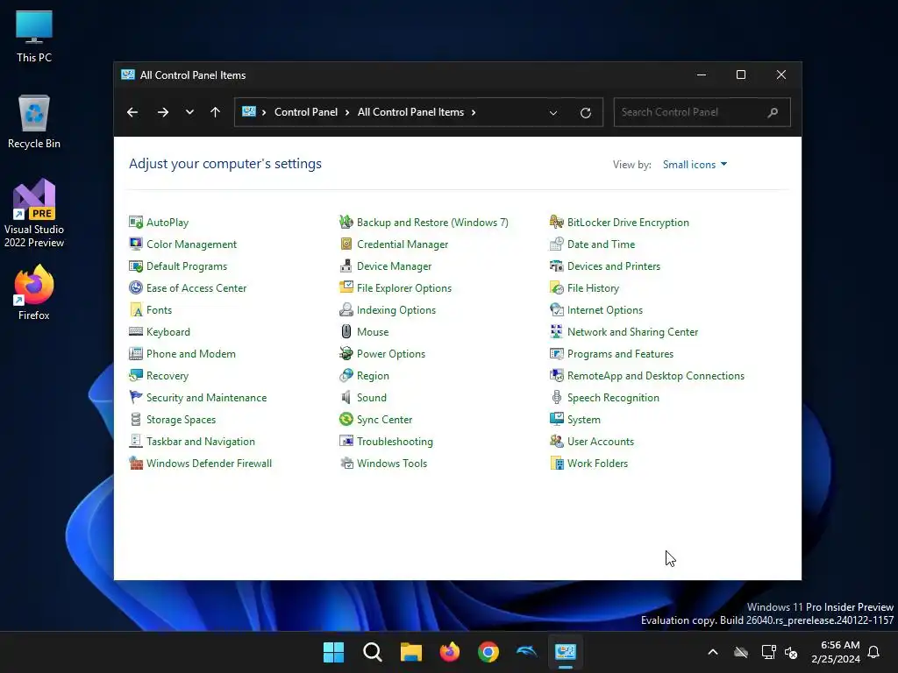The width and height of the screenshot is (898, 673).
Task: Click the Fonts icon
Action: click(x=136, y=309)
